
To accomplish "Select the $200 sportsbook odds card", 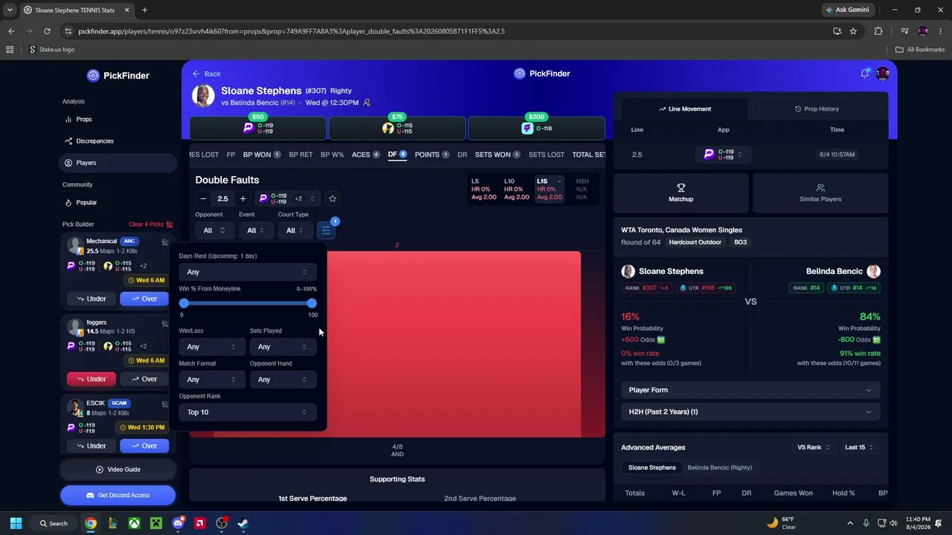I will coord(536,128).
